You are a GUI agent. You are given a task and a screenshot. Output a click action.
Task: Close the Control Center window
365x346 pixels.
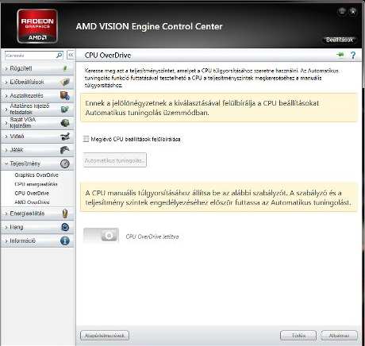tap(353, 11)
